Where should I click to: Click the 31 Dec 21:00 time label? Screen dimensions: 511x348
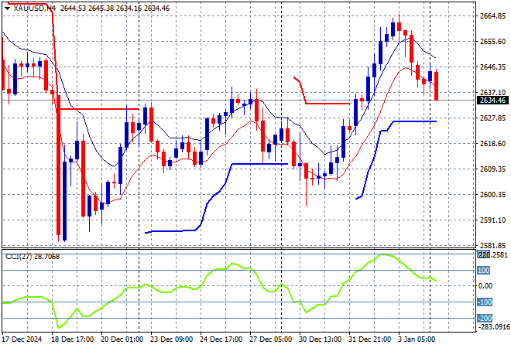(369, 339)
